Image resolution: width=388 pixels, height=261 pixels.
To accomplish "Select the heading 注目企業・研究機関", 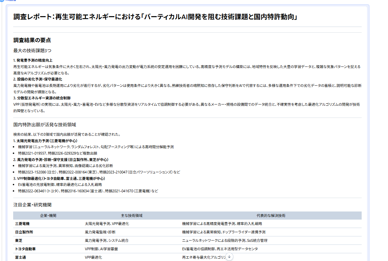I will tap(32, 205).
